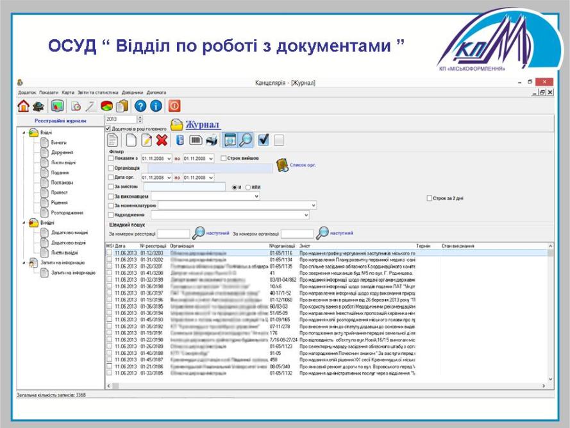
Task: Click the edit document pencil icon
Action: point(146,140)
